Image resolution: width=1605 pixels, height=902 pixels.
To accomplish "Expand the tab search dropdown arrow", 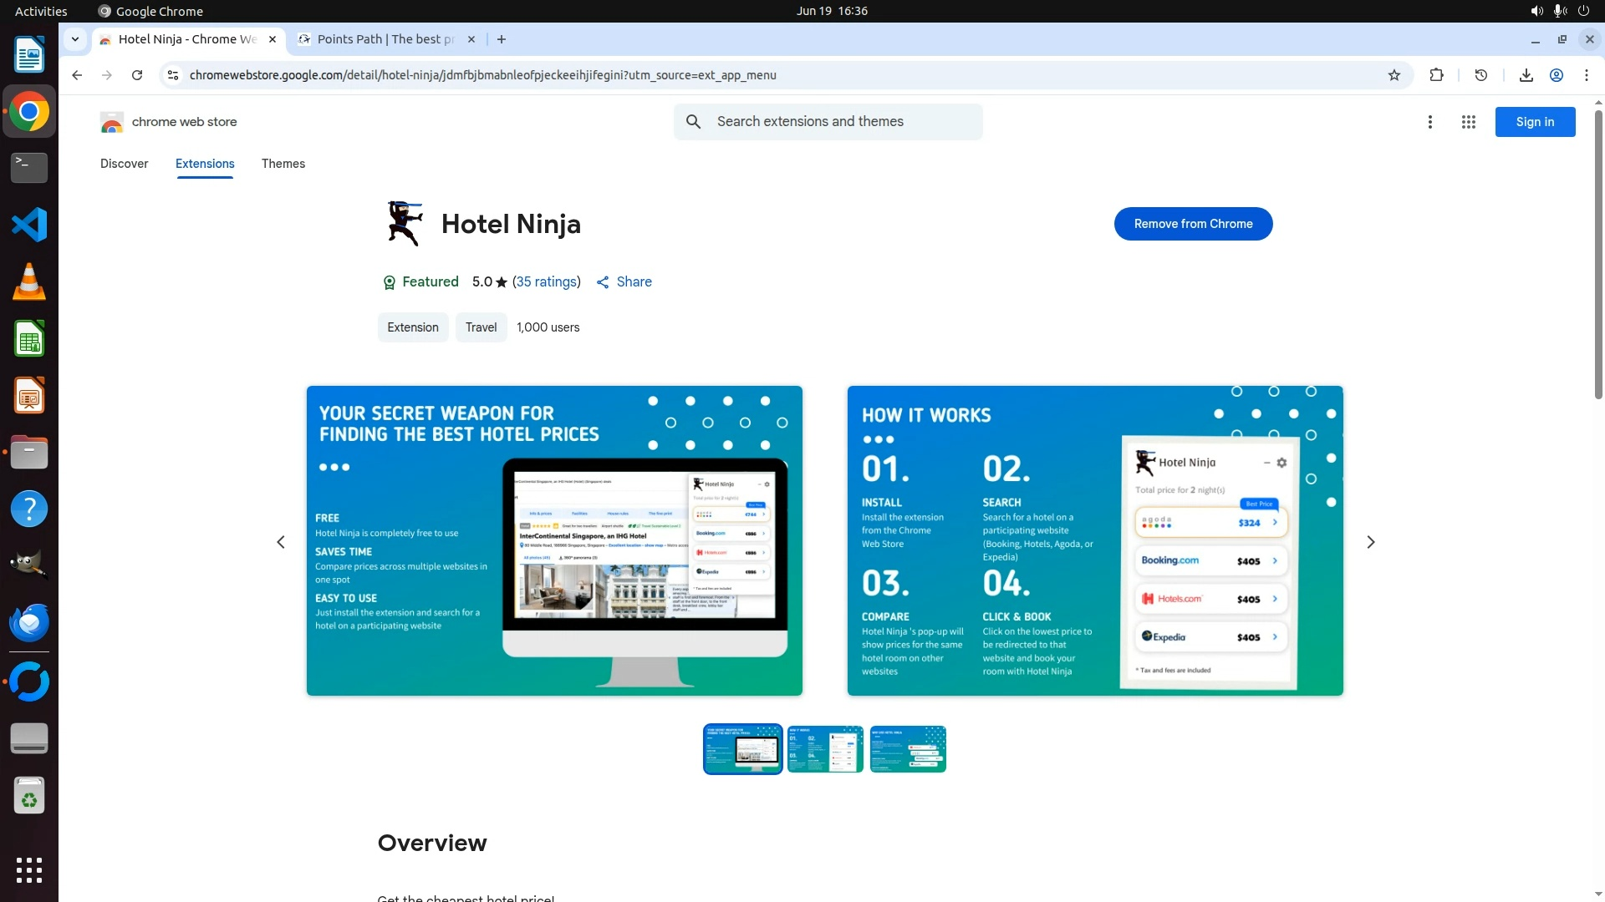I will (75, 39).
